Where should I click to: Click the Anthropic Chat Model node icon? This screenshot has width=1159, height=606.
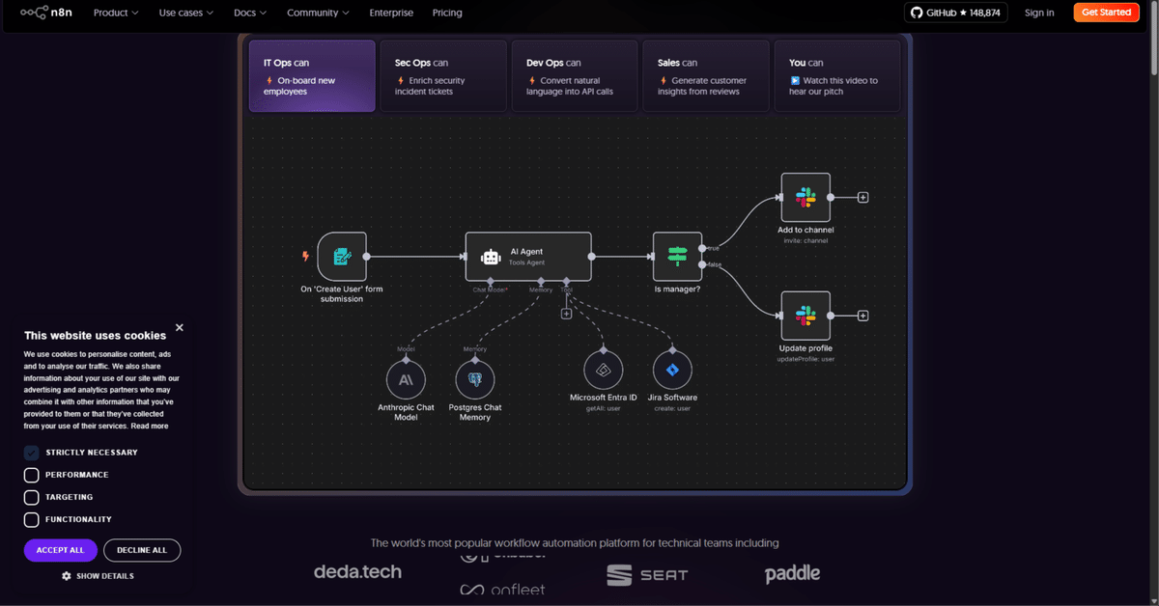(x=406, y=380)
